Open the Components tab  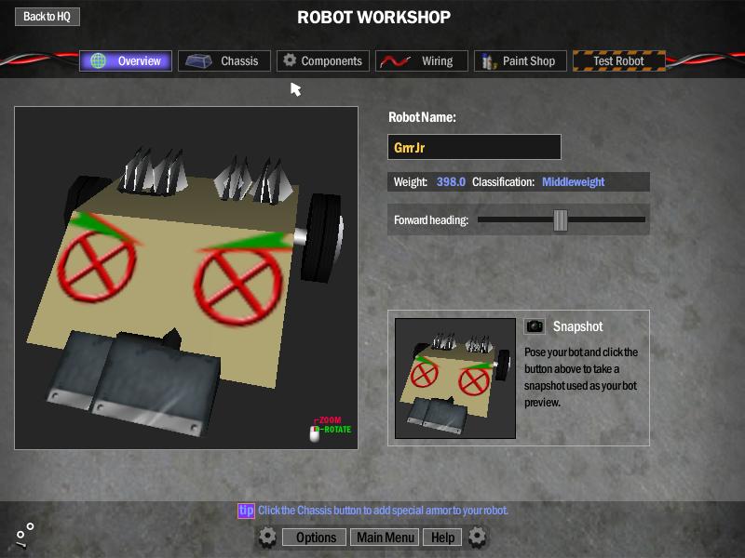tap(323, 60)
